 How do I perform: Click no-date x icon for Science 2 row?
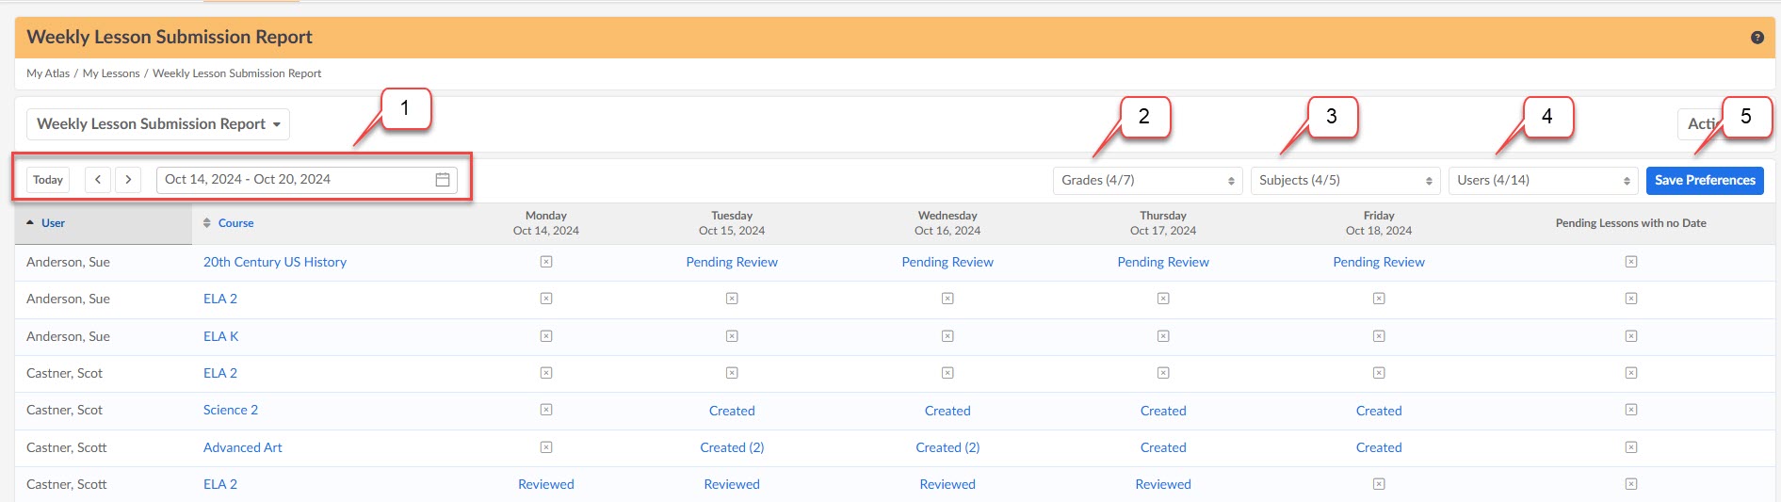(1631, 410)
